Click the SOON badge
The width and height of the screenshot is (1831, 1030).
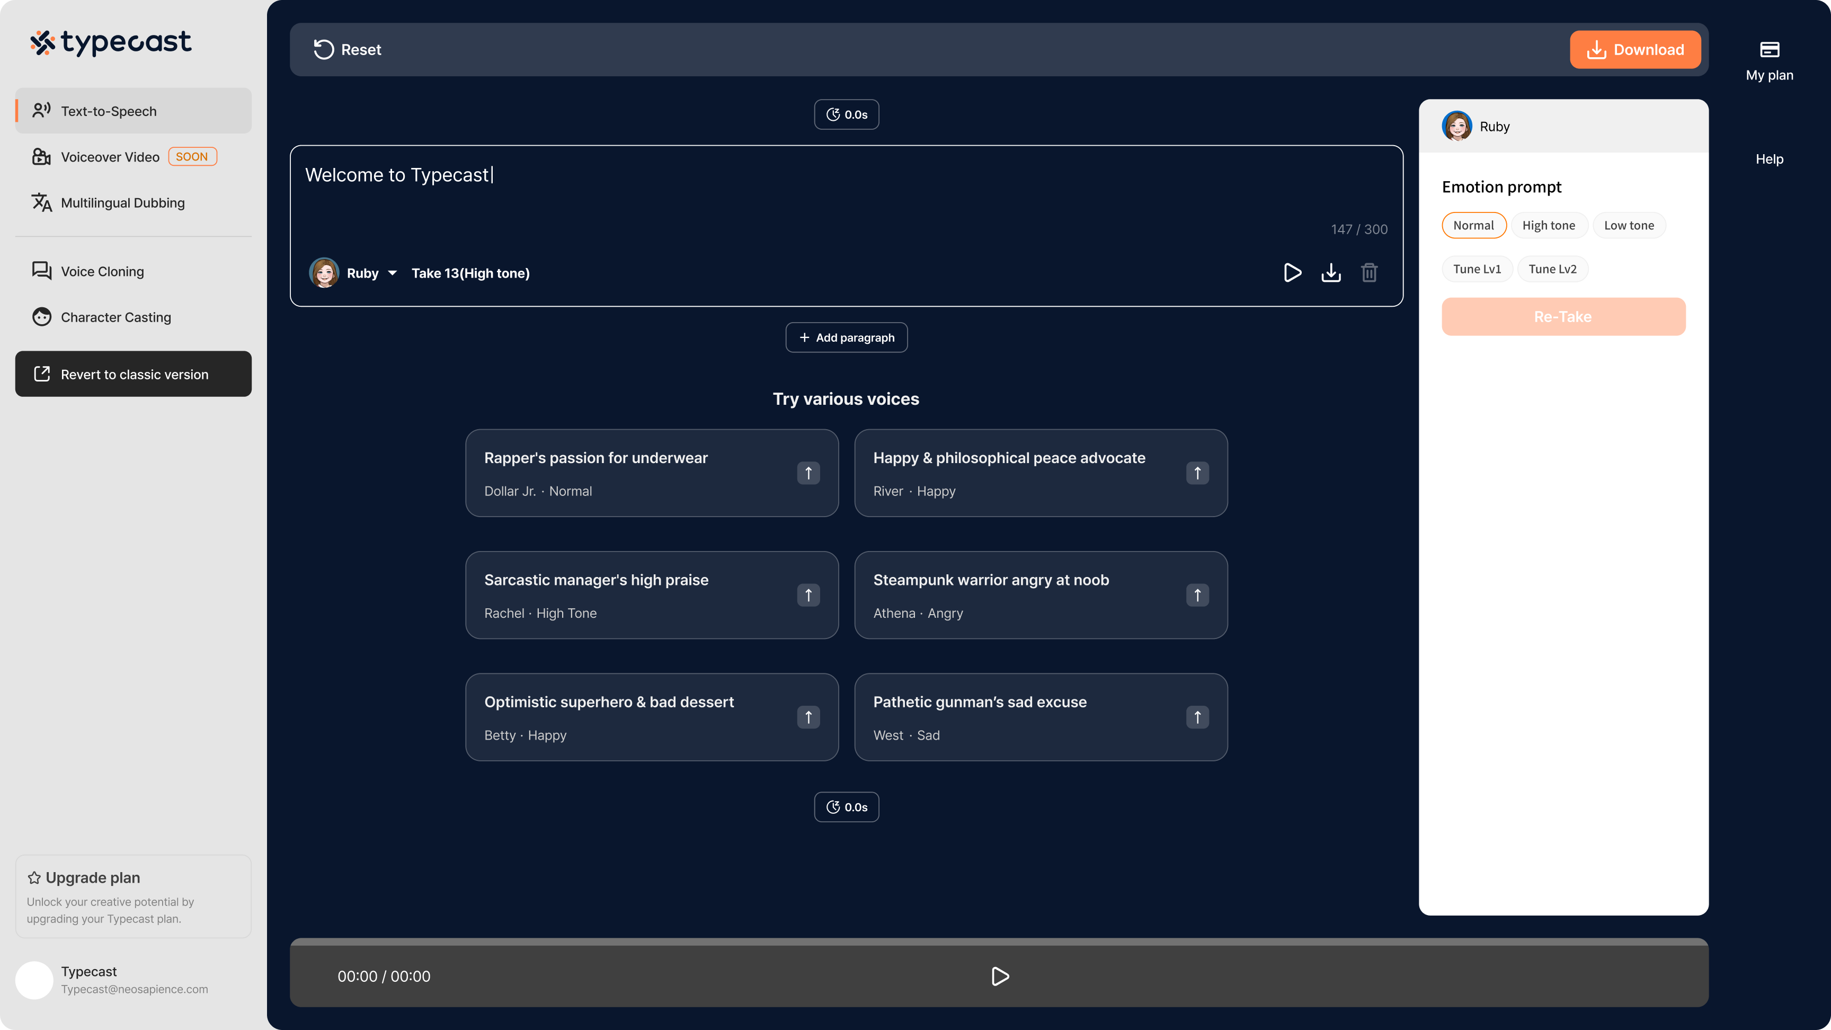192,156
